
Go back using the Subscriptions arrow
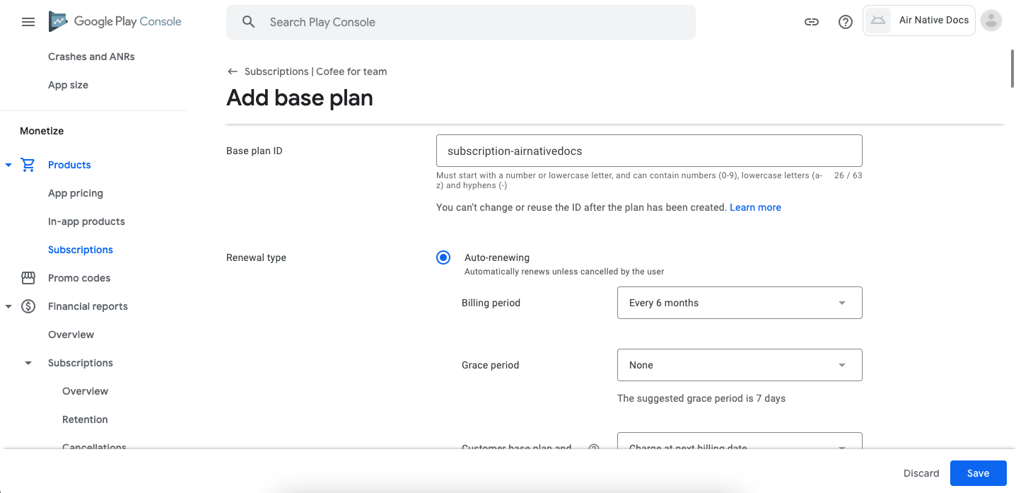click(x=233, y=71)
